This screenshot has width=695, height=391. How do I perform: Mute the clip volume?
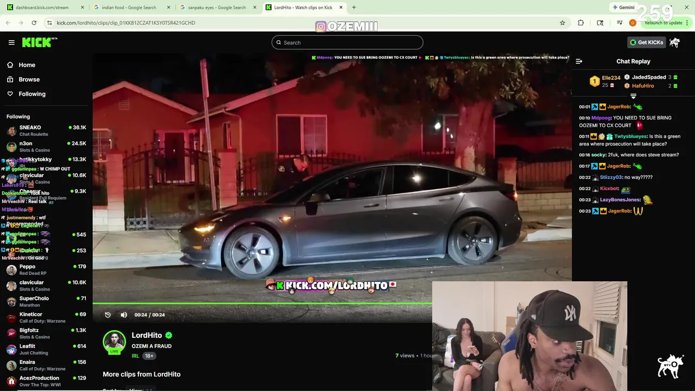(x=124, y=315)
